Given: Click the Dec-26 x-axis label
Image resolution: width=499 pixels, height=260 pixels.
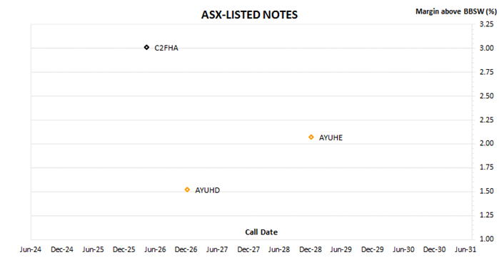Looking at the screenshot, I should point(186,250).
